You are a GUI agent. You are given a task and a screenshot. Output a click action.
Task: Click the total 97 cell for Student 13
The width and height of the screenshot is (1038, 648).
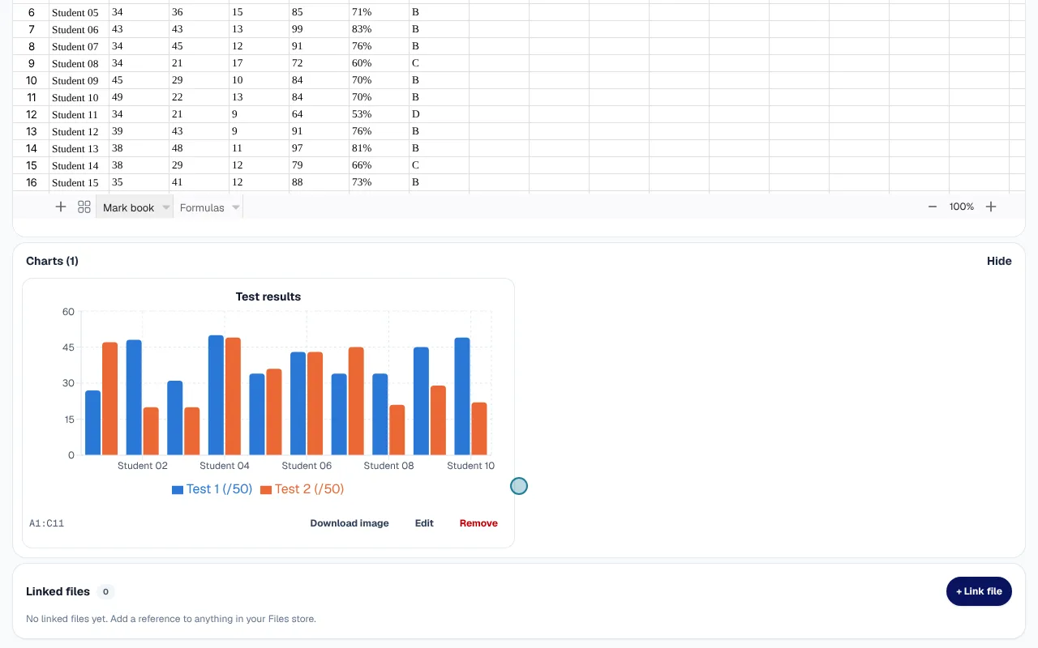coord(319,148)
